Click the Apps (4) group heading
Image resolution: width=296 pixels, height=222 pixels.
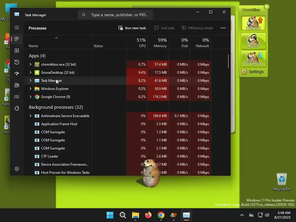(x=37, y=56)
